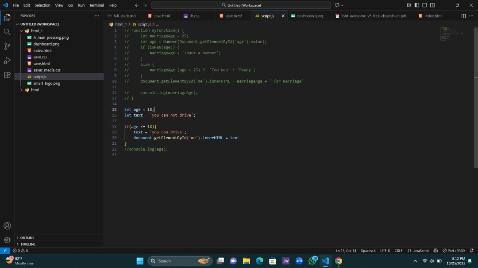Toggle Live Server on Port 5500

pos(454,251)
